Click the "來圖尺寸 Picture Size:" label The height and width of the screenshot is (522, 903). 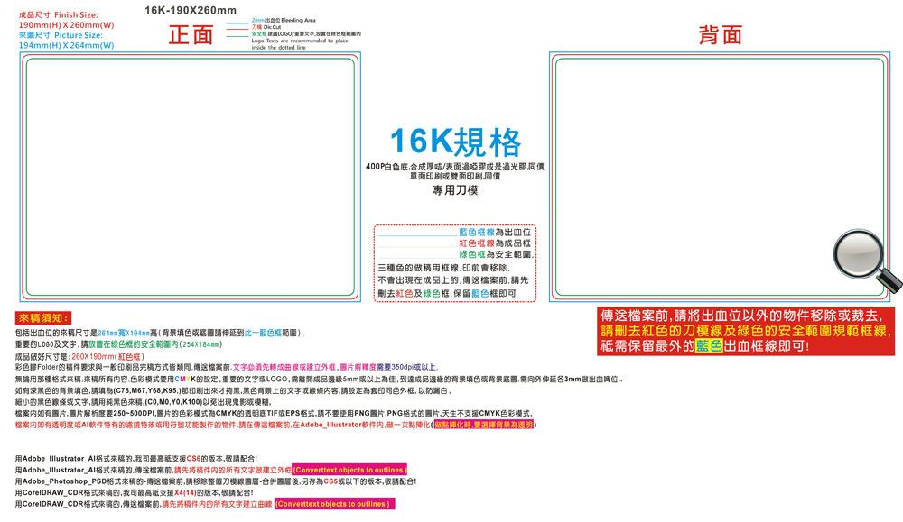61,35
